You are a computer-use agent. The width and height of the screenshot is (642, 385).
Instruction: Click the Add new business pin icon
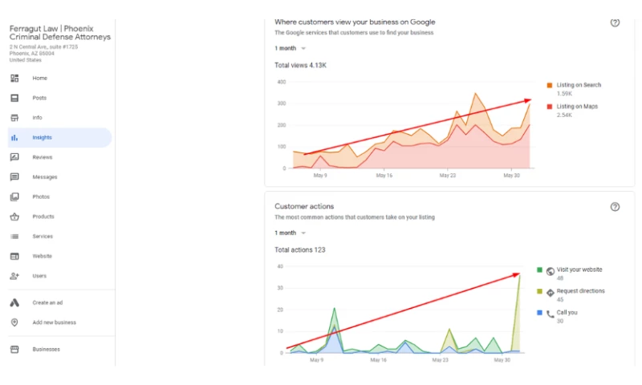point(14,322)
